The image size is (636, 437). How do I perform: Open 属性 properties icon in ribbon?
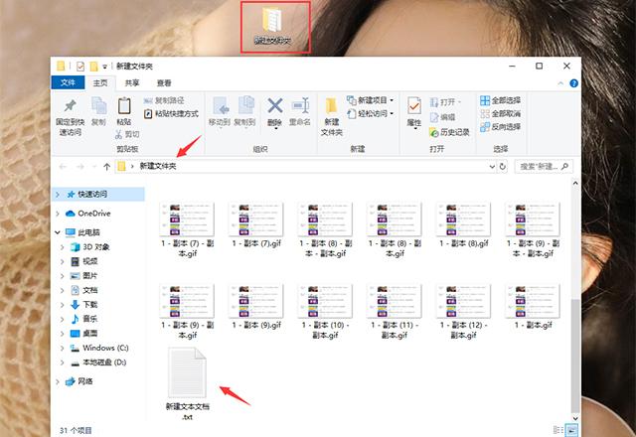coord(413,107)
